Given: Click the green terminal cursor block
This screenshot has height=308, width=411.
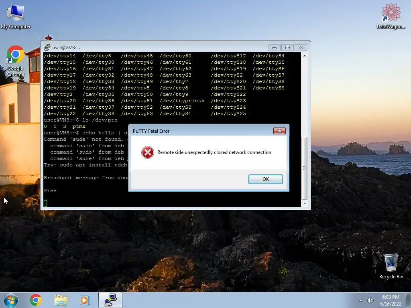Looking at the screenshot, I should (x=45, y=203).
